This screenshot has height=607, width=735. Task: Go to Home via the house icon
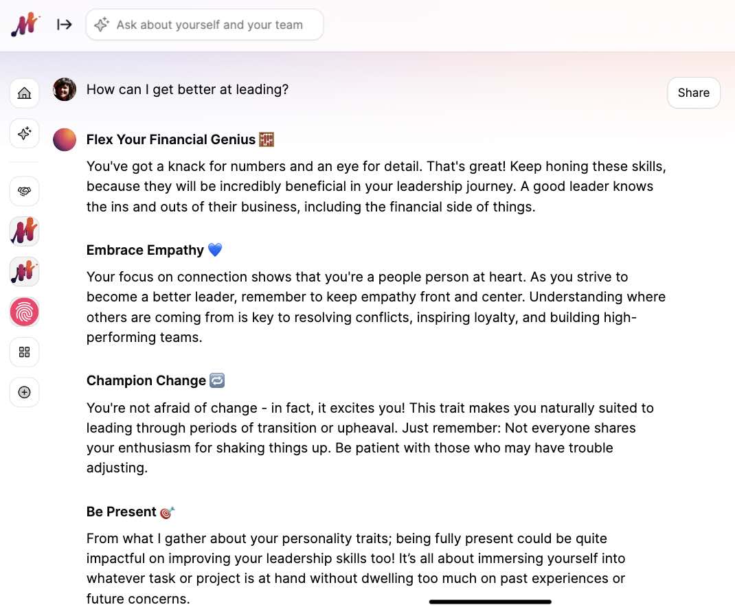click(x=24, y=93)
